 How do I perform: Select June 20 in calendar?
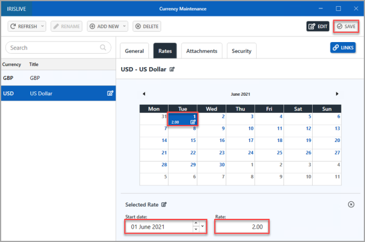[327, 143]
